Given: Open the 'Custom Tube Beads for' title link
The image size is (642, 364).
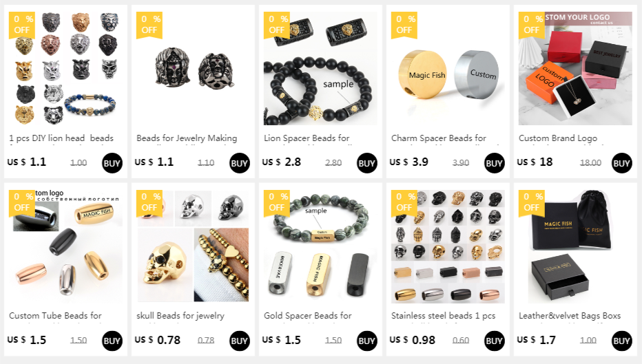Looking at the screenshot, I should (55, 316).
